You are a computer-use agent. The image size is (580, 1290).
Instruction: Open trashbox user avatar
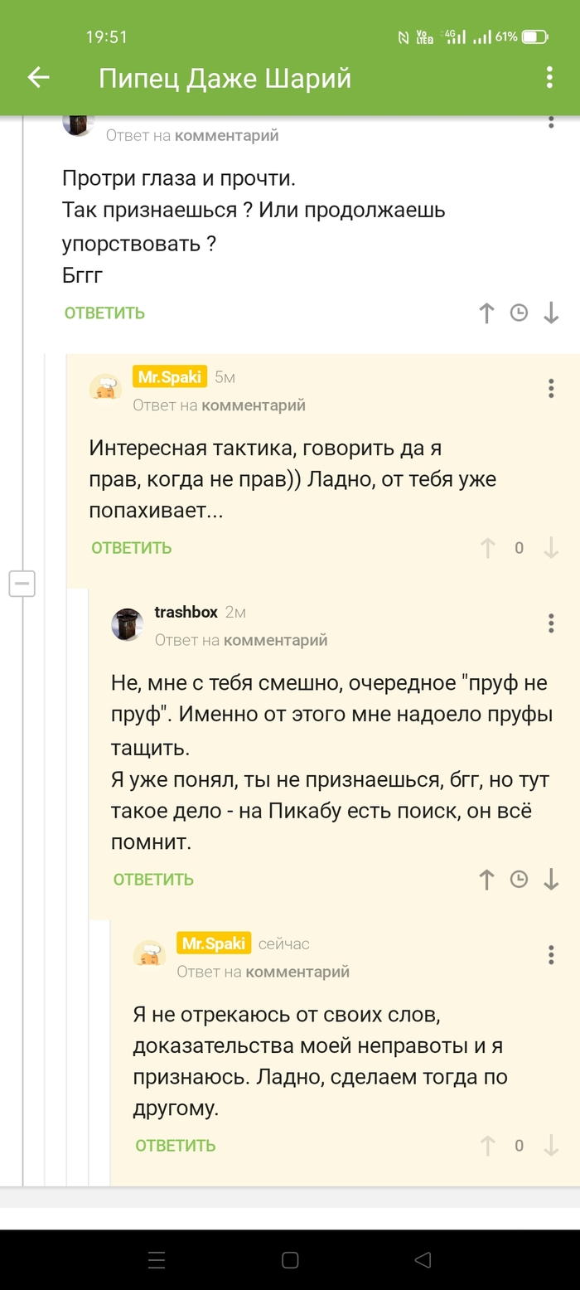[x=128, y=623]
